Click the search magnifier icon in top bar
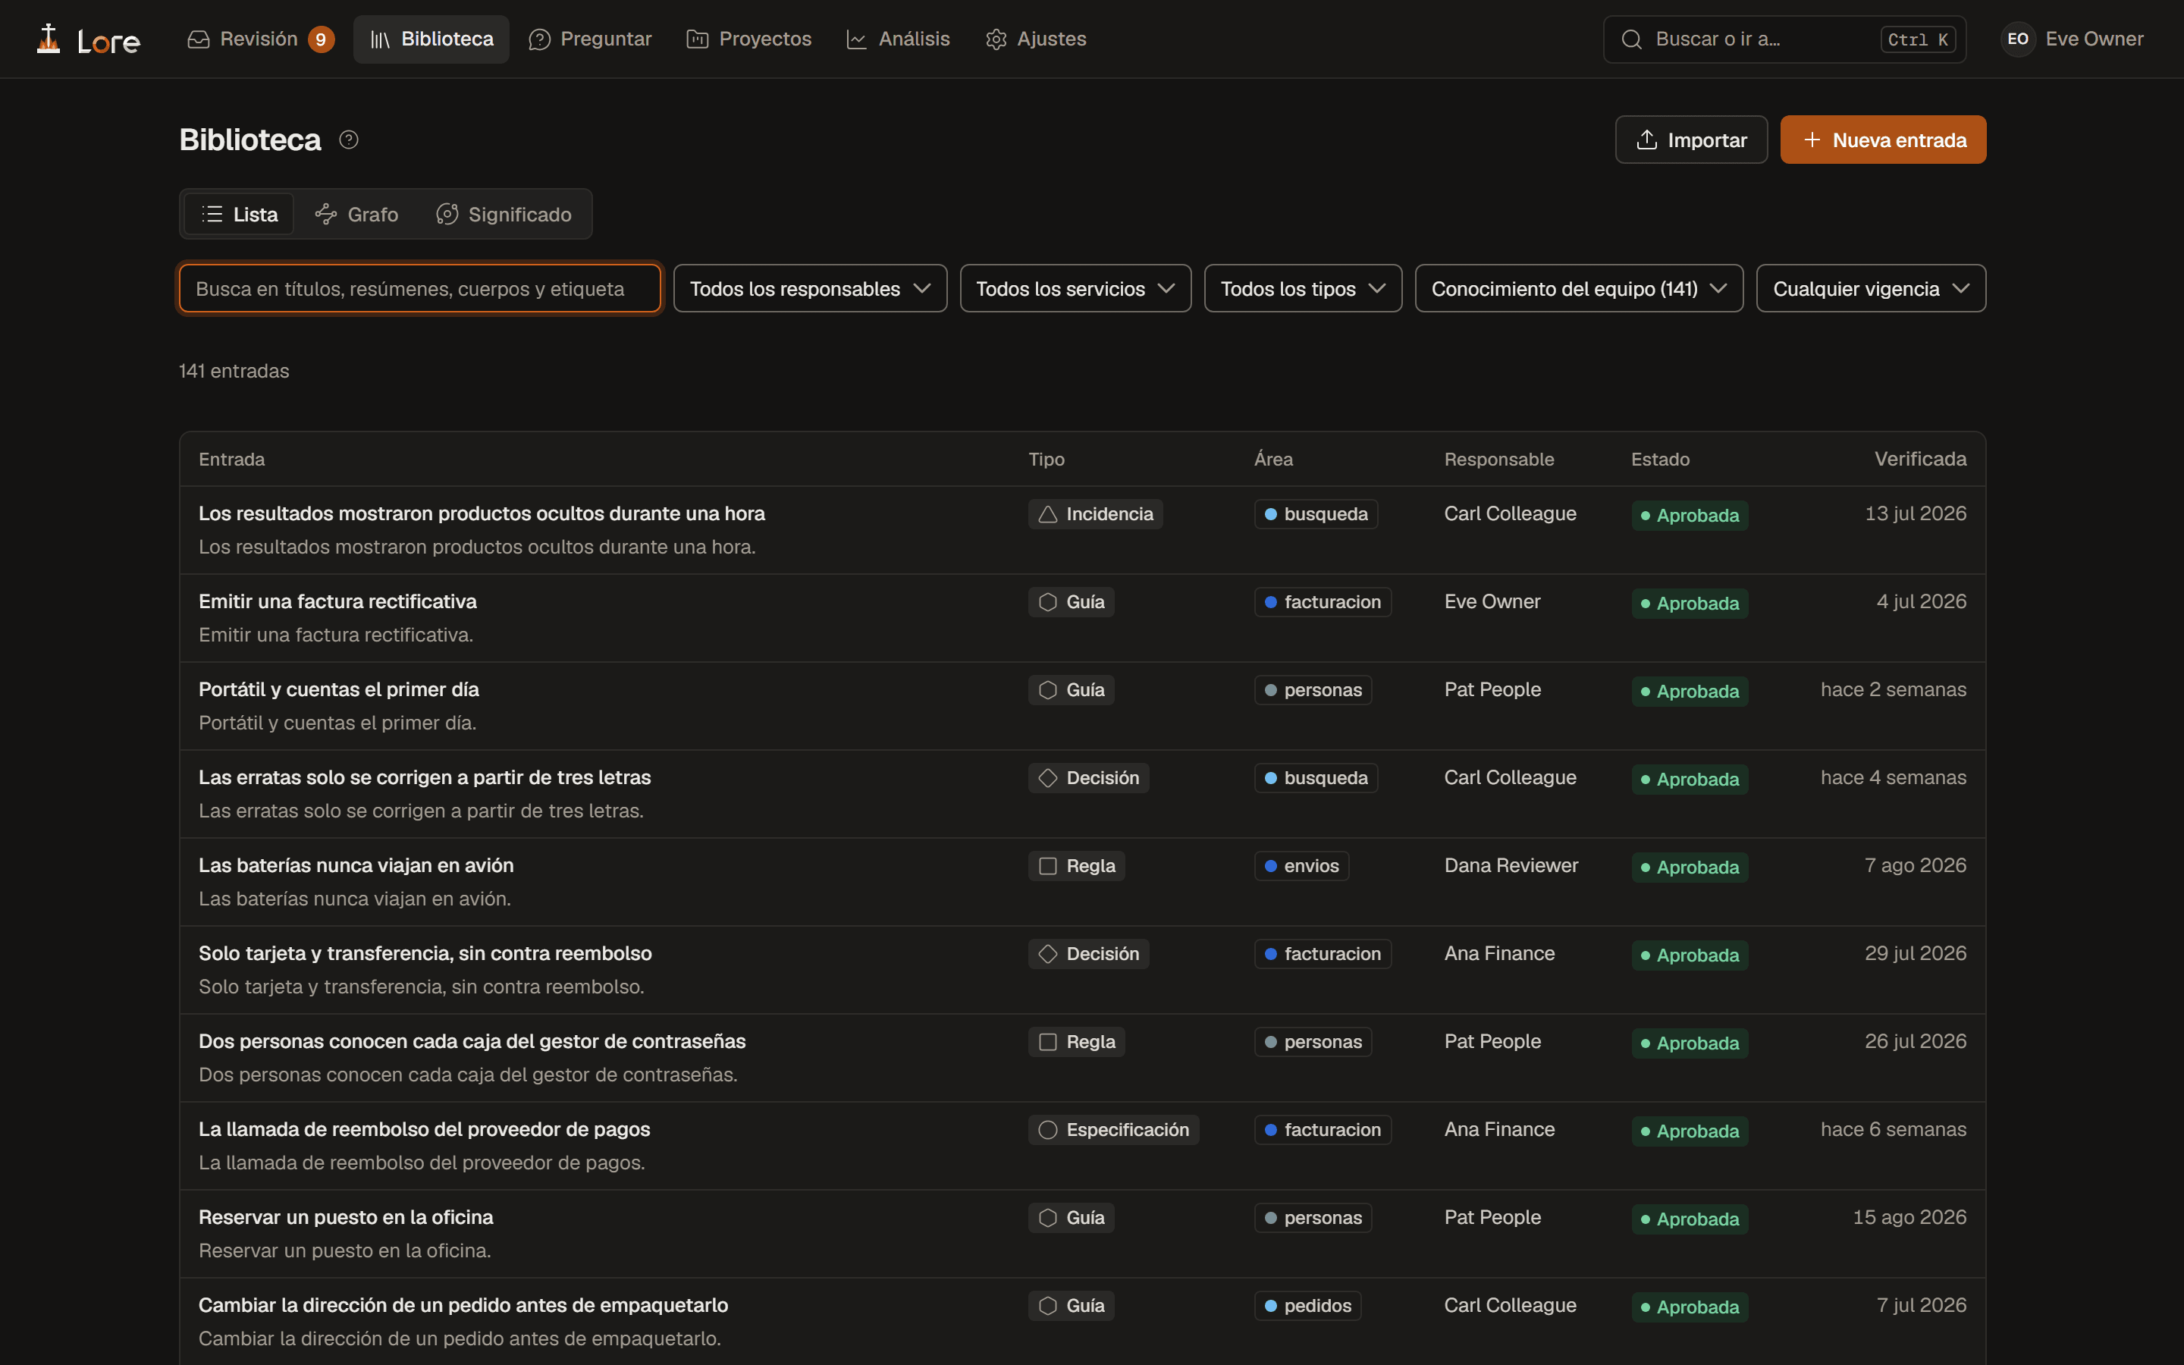 coord(1630,39)
